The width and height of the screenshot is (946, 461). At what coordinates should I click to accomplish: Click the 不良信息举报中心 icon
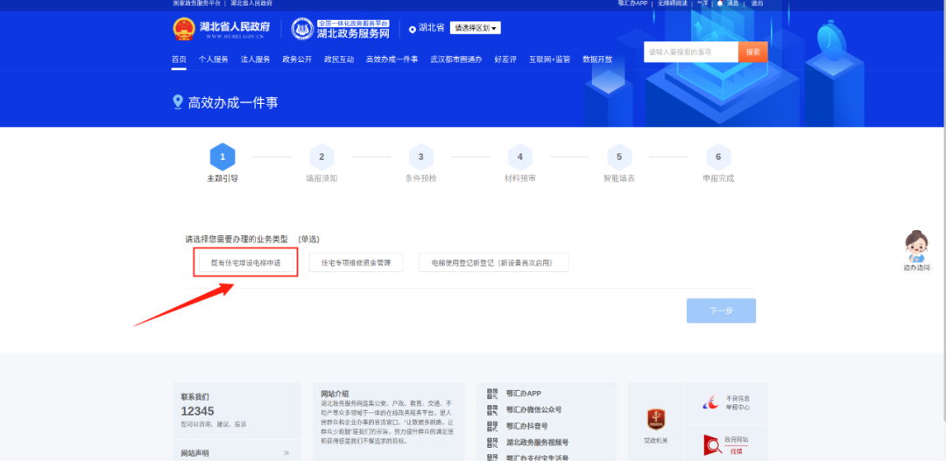[711, 403]
